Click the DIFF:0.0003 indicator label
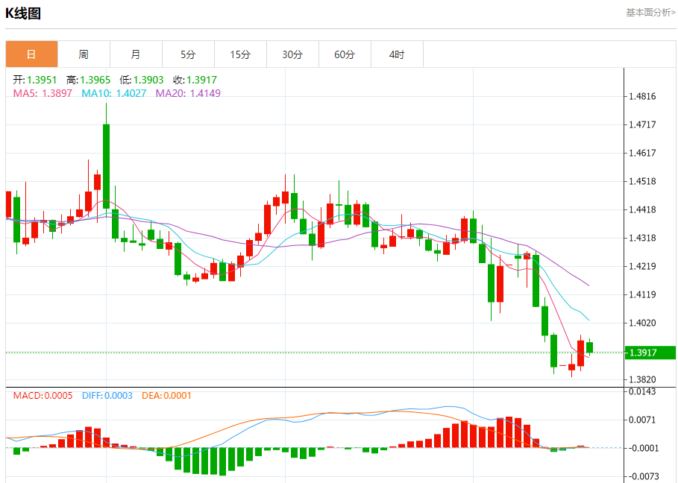The height and width of the screenshot is (483, 678). pos(107,396)
